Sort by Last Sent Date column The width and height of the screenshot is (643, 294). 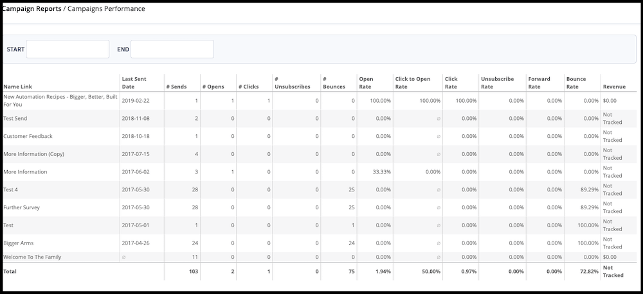pos(134,83)
